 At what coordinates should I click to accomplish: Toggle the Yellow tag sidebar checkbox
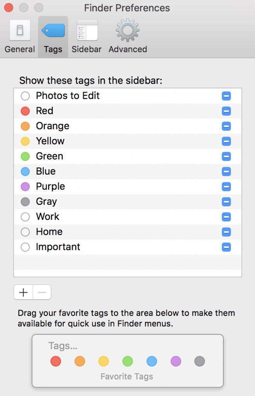point(226,141)
